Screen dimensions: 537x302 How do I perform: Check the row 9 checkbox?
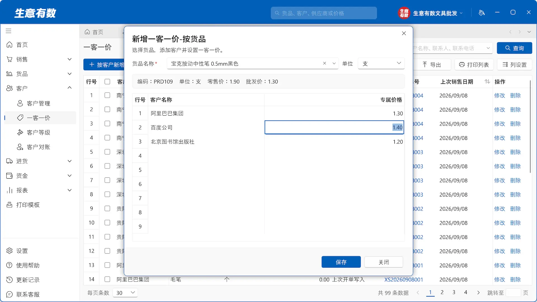coord(107,209)
